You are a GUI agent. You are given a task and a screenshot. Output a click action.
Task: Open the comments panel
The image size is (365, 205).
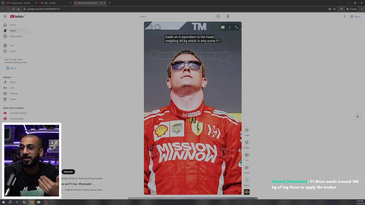pyautogui.click(x=247, y=155)
